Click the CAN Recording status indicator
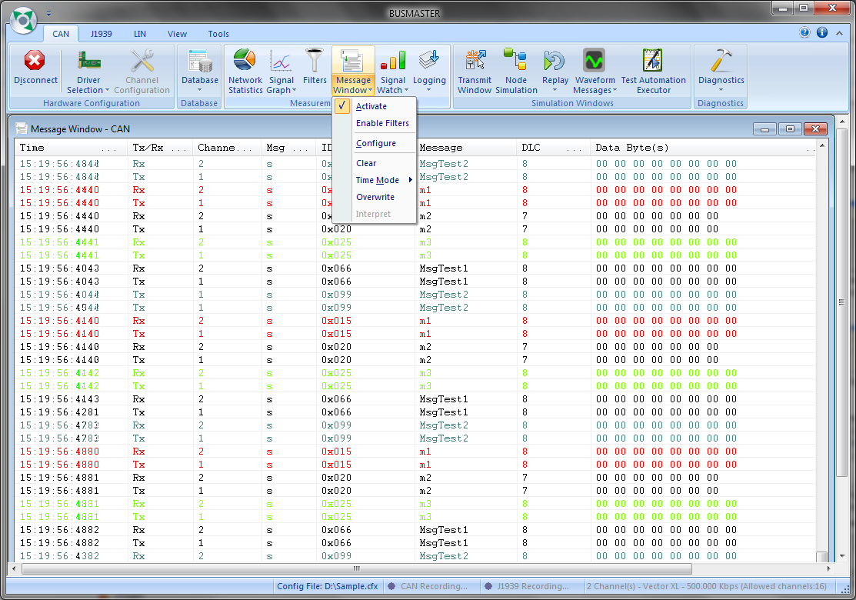This screenshot has height=600, width=856. [428, 586]
